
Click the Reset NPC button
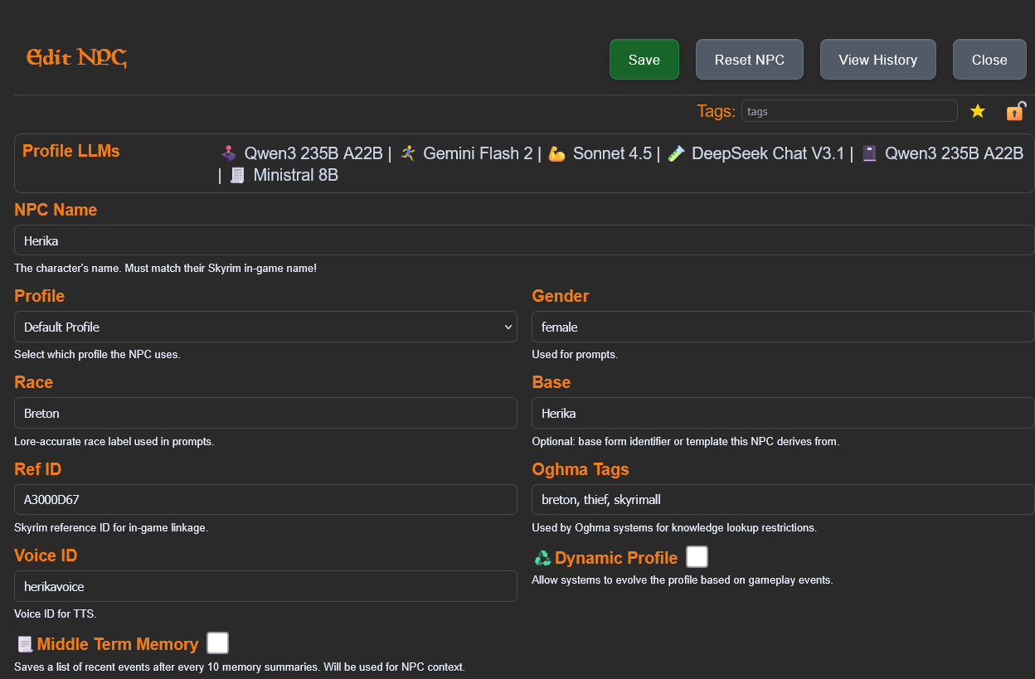(x=749, y=60)
